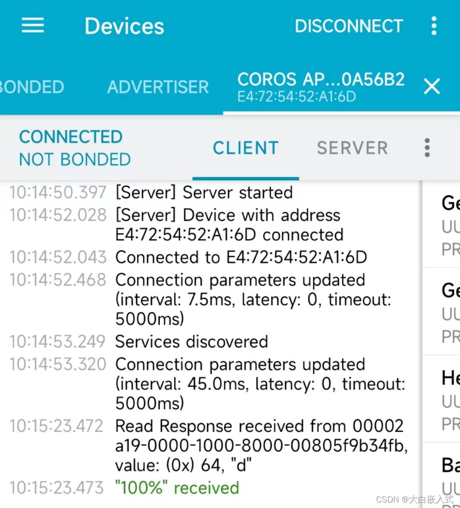Select the 'Services discovered' log entry
The width and height of the screenshot is (460, 508).
pyautogui.click(x=192, y=341)
